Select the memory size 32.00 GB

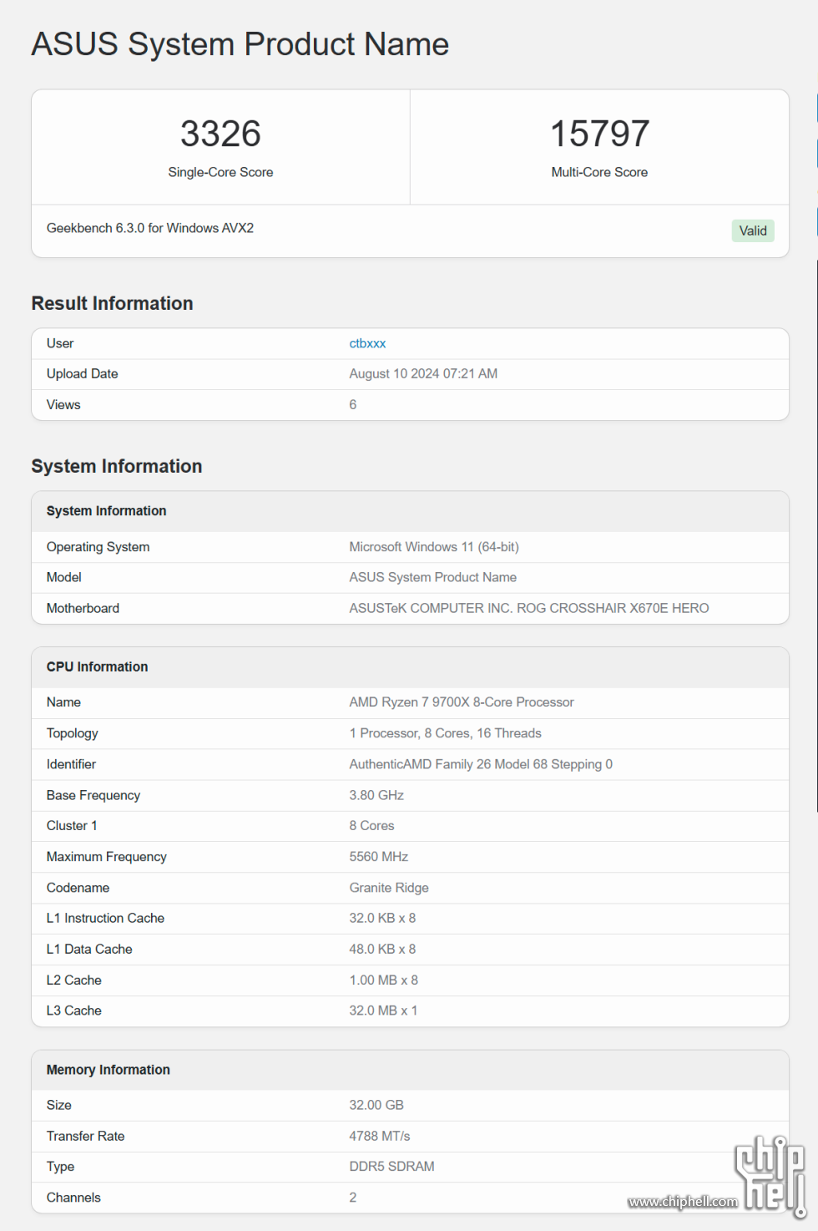(376, 1105)
